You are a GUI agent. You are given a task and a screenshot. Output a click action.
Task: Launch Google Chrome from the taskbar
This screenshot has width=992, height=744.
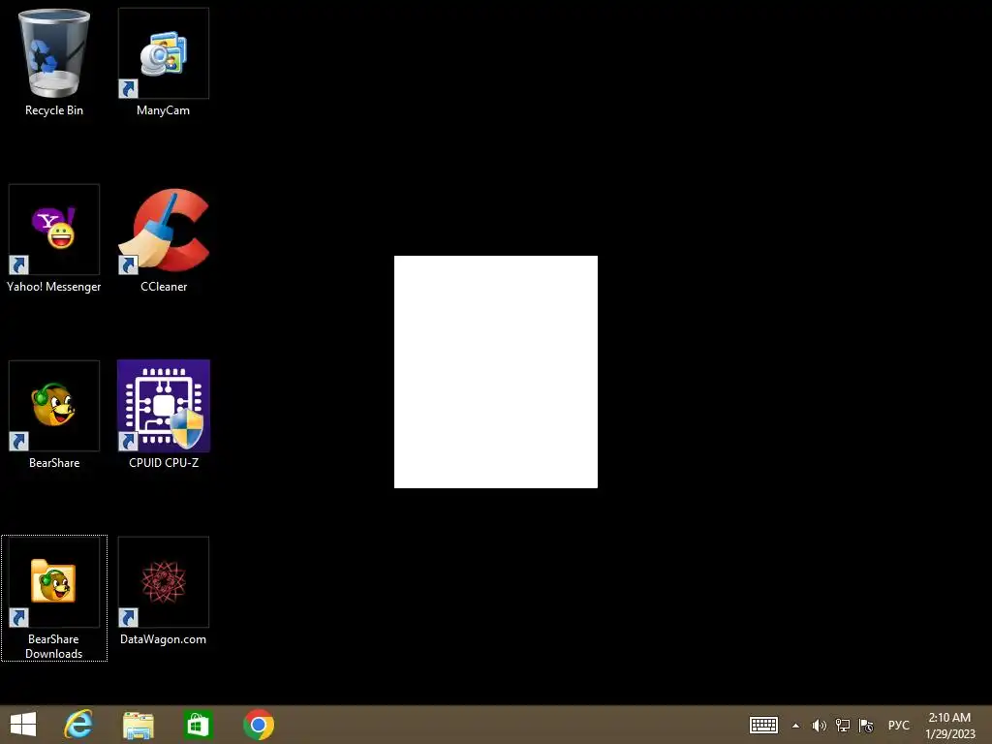tap(258, 725)
